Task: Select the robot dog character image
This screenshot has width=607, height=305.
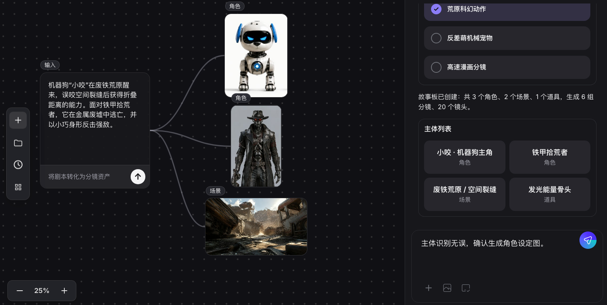Action: click(256, 56)
